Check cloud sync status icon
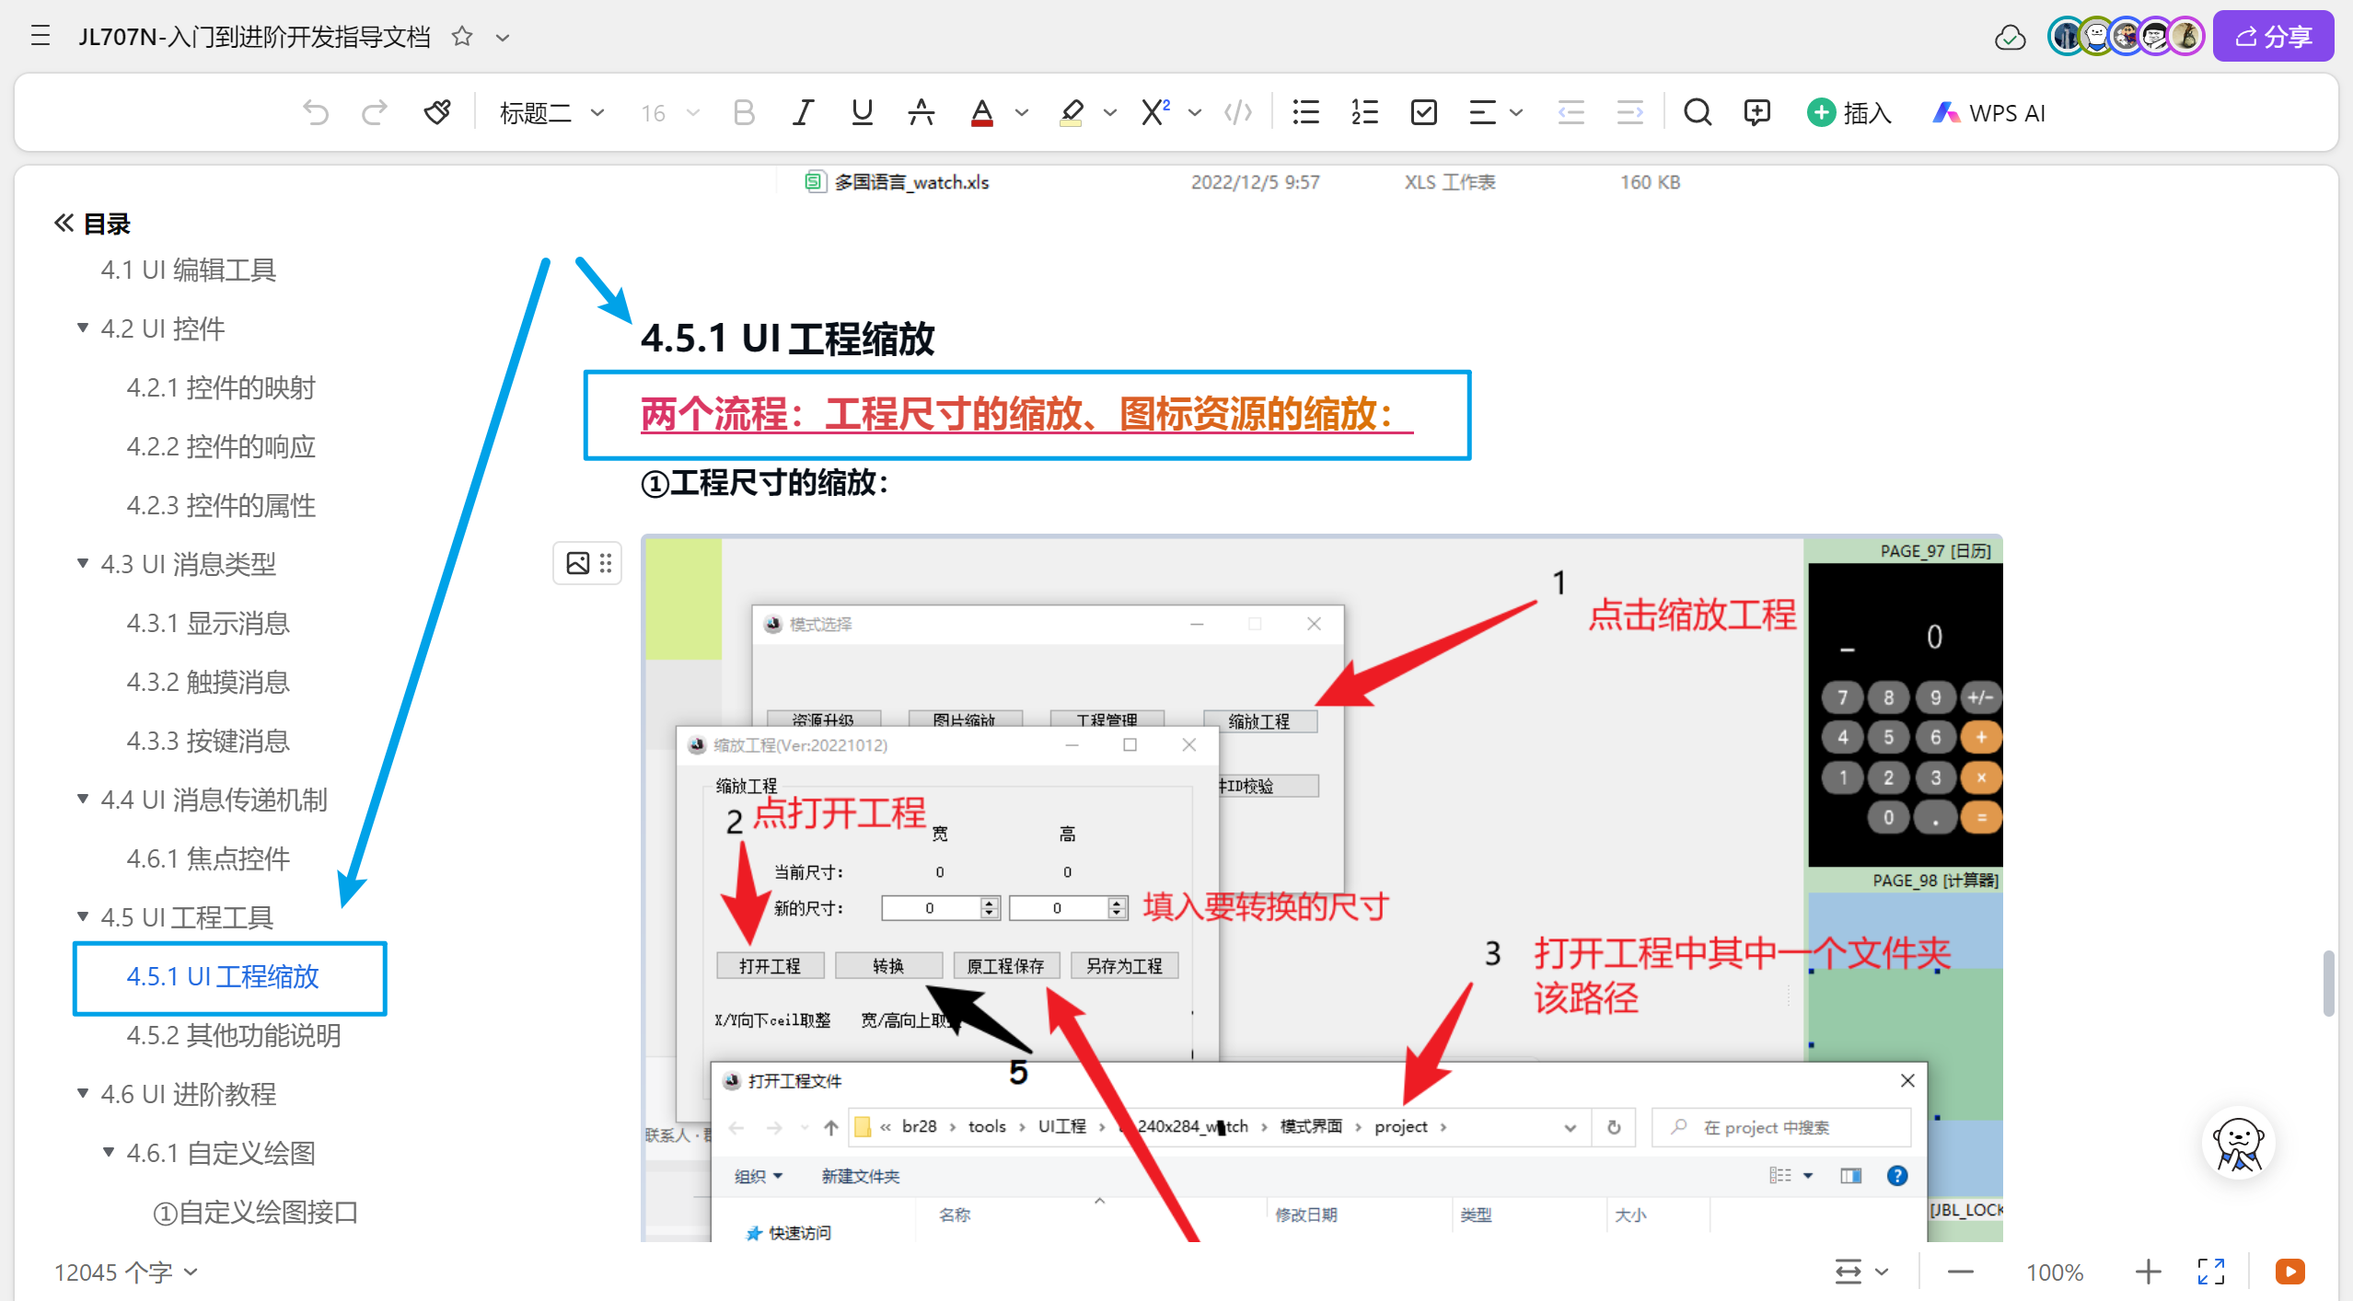2353x1301 pixels. pyautogui.click(x=2010, y=37)
